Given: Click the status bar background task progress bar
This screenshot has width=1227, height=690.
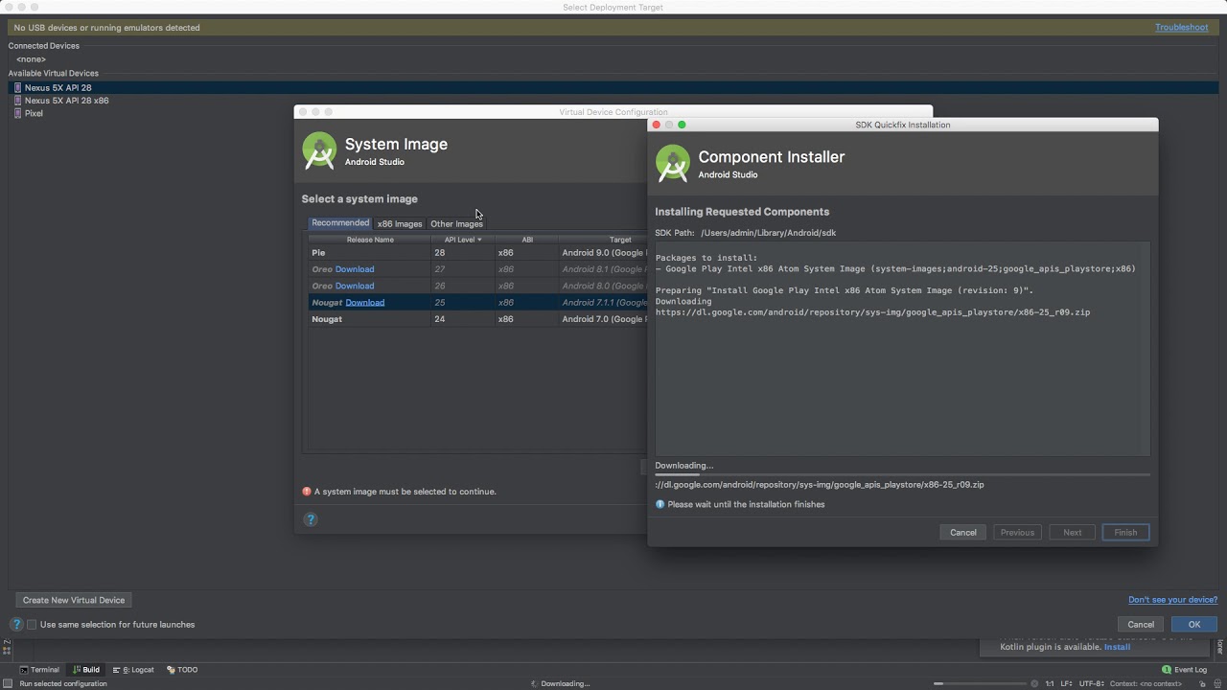Looking at the screenshot, I should (979, 683).
